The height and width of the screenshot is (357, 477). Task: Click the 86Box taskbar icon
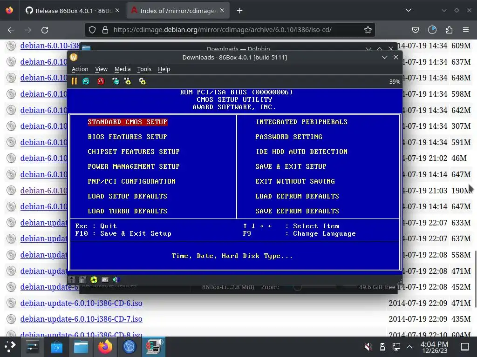pyautogui.click(x=154, y=347)
